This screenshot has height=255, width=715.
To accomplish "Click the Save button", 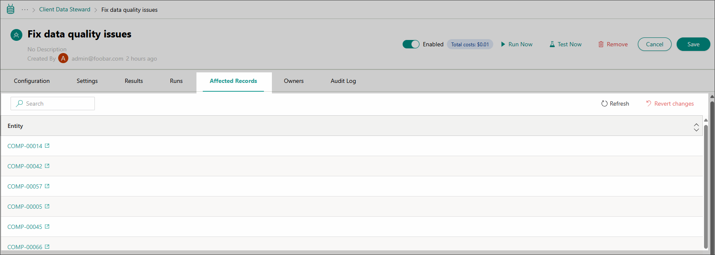I will pos(693,44).
